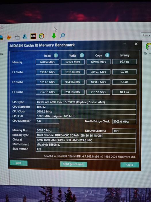Image resolution: width=151 pixels, height=202 pixels.
Task: Minimize the benchmark window
Action: (125, 44)
